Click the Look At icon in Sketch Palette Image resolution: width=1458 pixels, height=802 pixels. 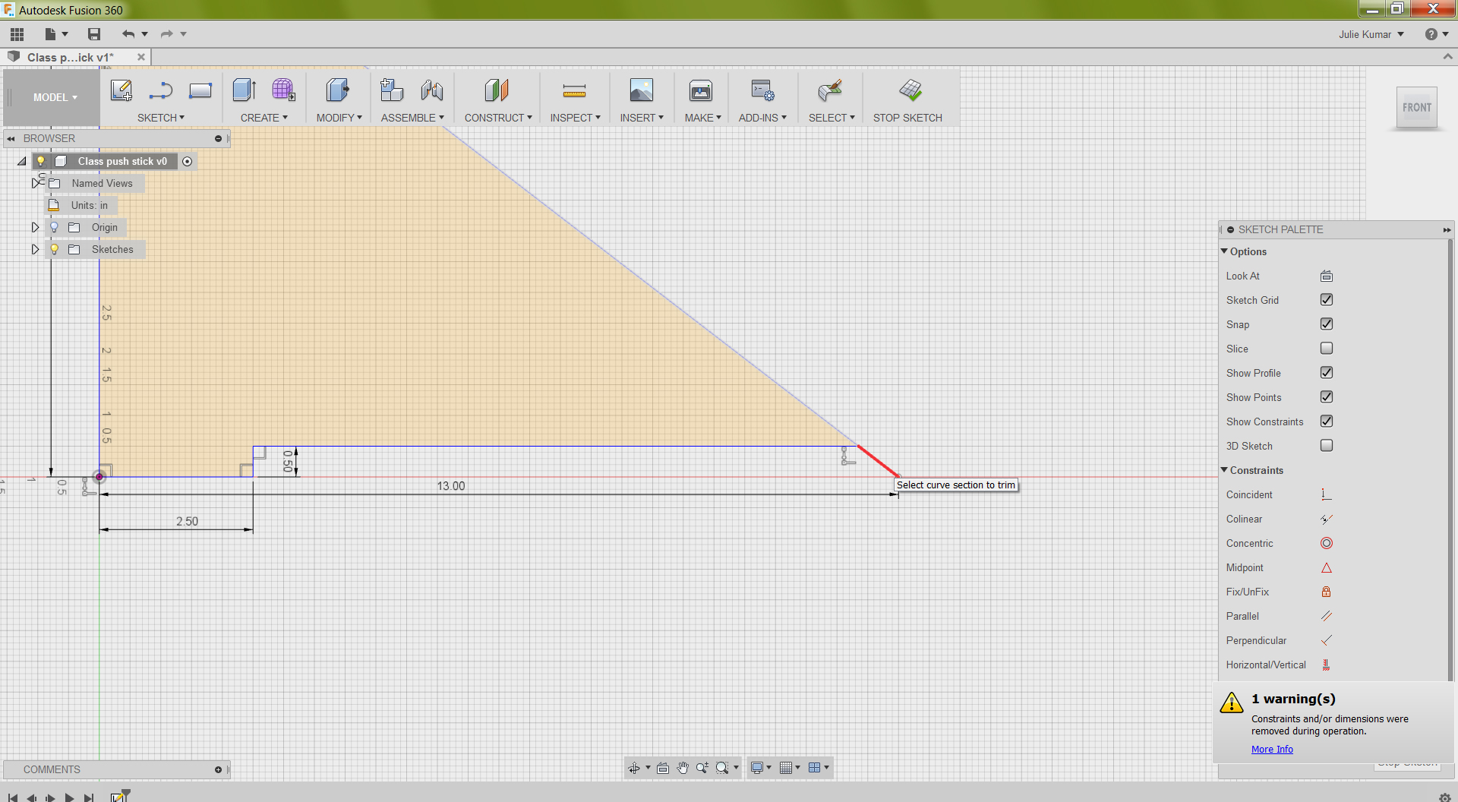pos(1327,276)
